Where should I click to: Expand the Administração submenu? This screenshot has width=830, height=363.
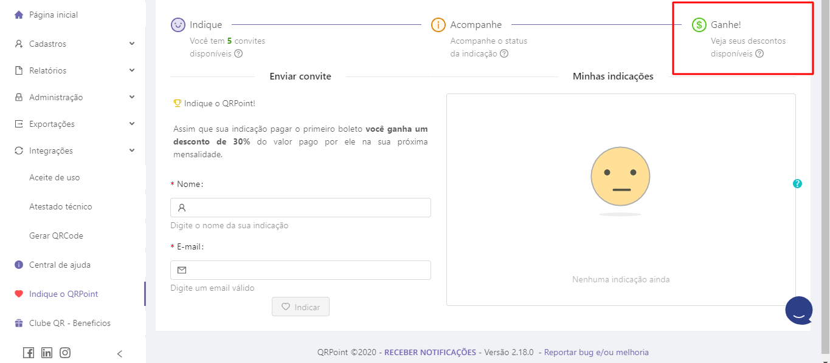72,97
